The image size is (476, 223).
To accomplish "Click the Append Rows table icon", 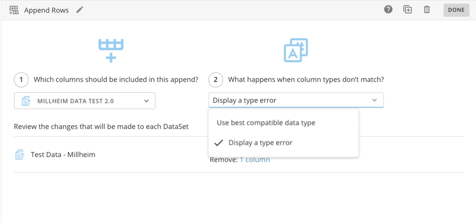I will 14,10.
